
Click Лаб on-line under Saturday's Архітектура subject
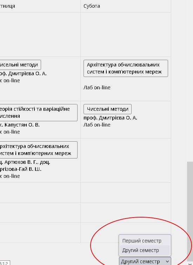pyautogui.click(x=97, y=88)
